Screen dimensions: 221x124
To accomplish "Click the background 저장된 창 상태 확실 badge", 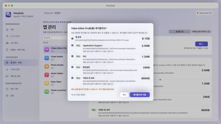I will (x=94, y=110).
